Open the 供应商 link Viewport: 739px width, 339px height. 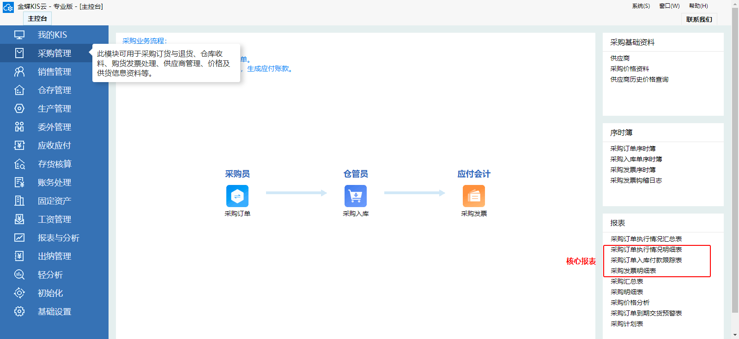[x=620, y=58]
